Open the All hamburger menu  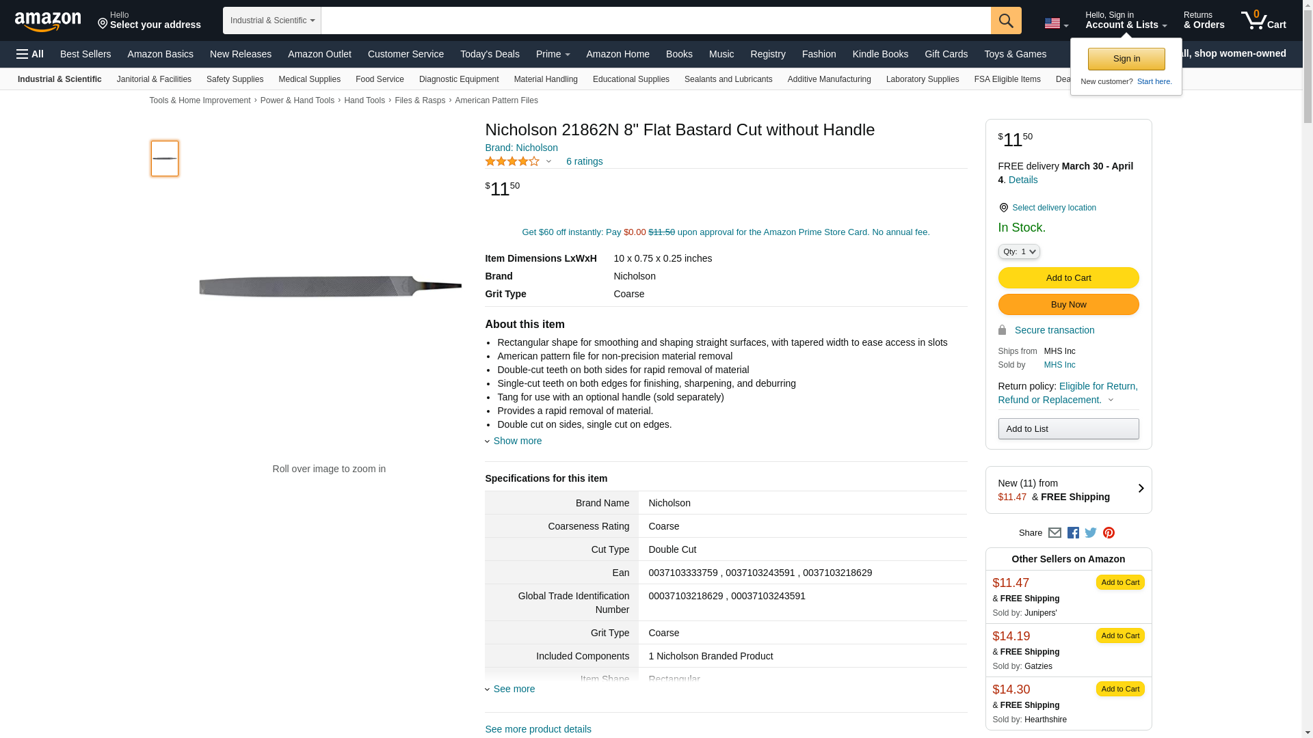click(30, 54)
